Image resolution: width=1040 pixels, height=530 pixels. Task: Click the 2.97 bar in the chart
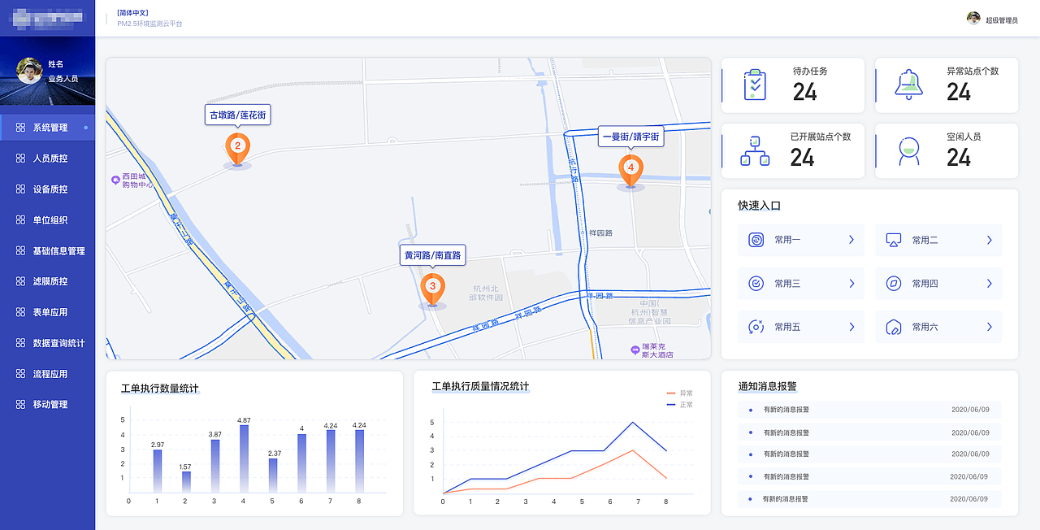click(158, 471)
